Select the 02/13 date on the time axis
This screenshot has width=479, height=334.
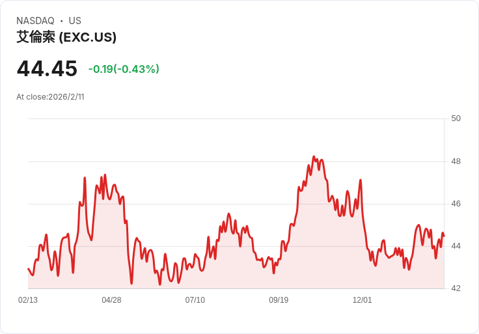pyautogui.click(x=28, y=300)
